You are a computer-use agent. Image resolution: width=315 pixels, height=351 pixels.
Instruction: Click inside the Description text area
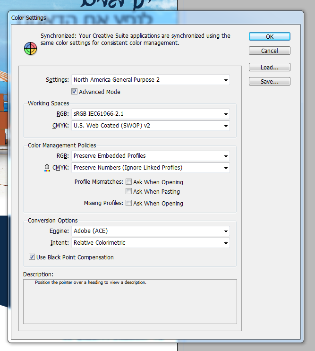tap(130, 301)
